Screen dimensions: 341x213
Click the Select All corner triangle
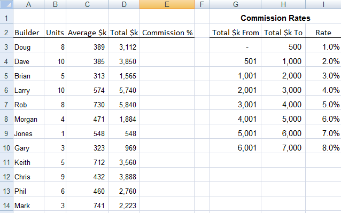6,4
